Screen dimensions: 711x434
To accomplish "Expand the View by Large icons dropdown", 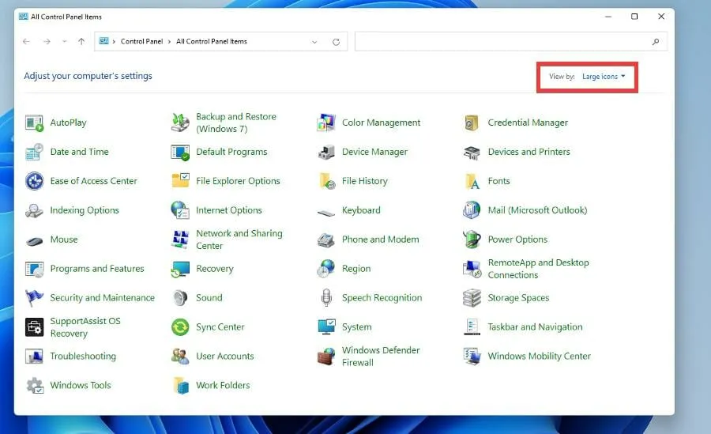I will (x=604, y=77).
